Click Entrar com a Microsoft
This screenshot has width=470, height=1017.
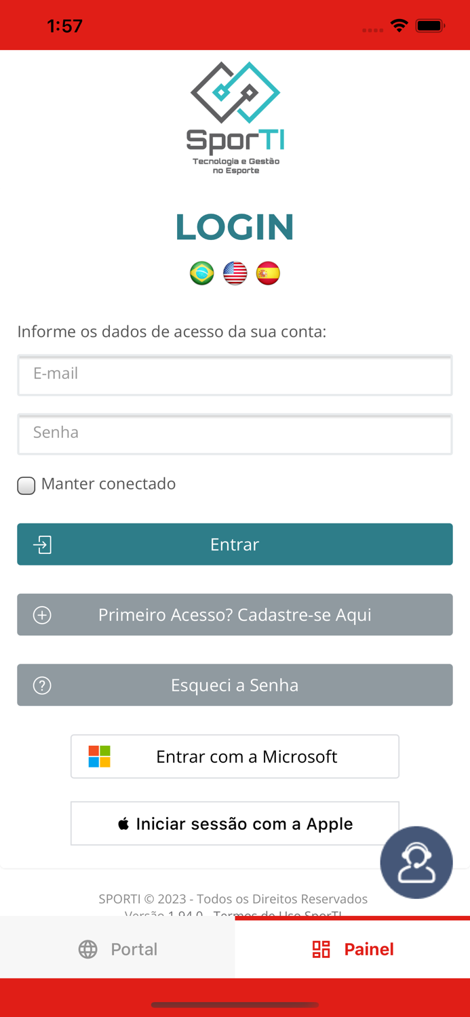(235, 756)
